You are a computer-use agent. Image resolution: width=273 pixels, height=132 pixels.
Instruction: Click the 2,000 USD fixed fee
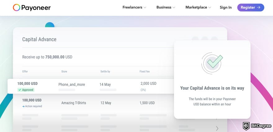(x=149, y=84)
